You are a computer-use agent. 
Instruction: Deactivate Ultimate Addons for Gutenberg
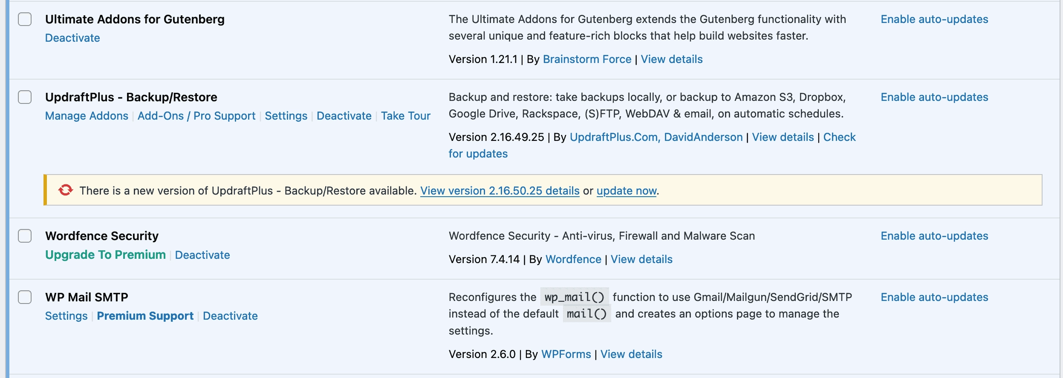point(72,38)
